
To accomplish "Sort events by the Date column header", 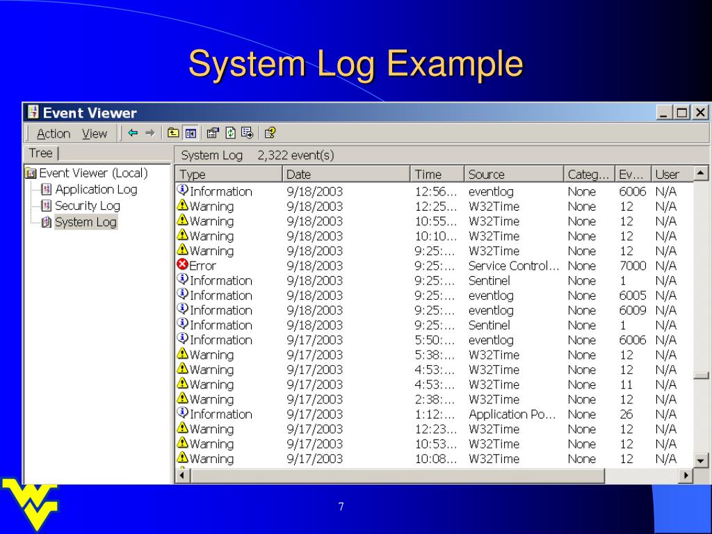I will [299, 175].
